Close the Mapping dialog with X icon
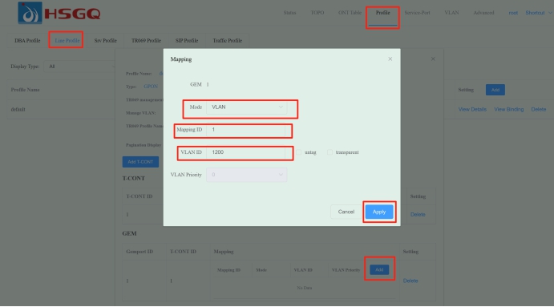Image resolution: width=554 pixels, height=307 pixels. click(390, 59)
